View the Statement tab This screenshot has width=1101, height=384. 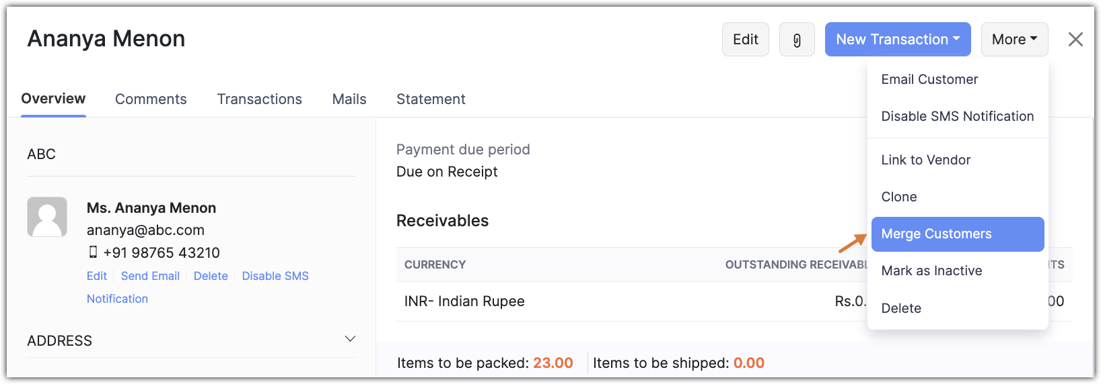click(x=431, y=99)
